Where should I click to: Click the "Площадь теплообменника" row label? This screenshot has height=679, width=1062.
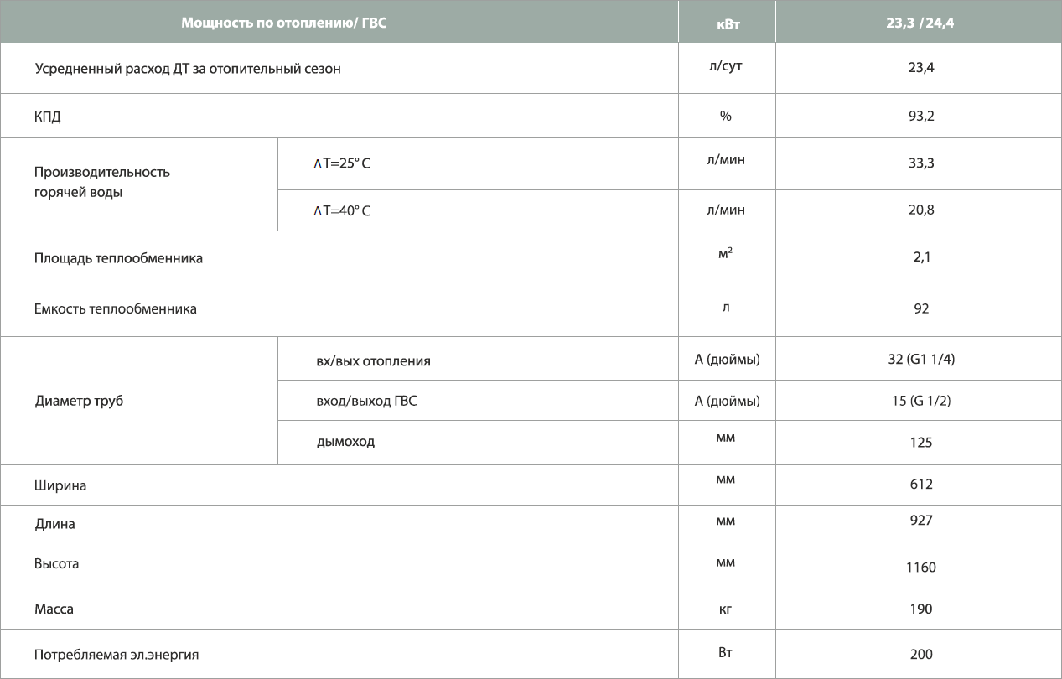pos(118,258)
